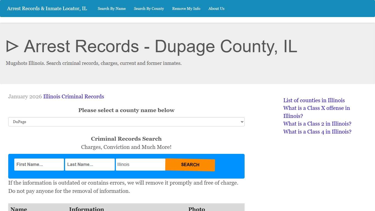Image resolution: width=375 pixels, height=211 pixels.
Task: Click the 'Information' column header in the table
Action: coord(86,209)
